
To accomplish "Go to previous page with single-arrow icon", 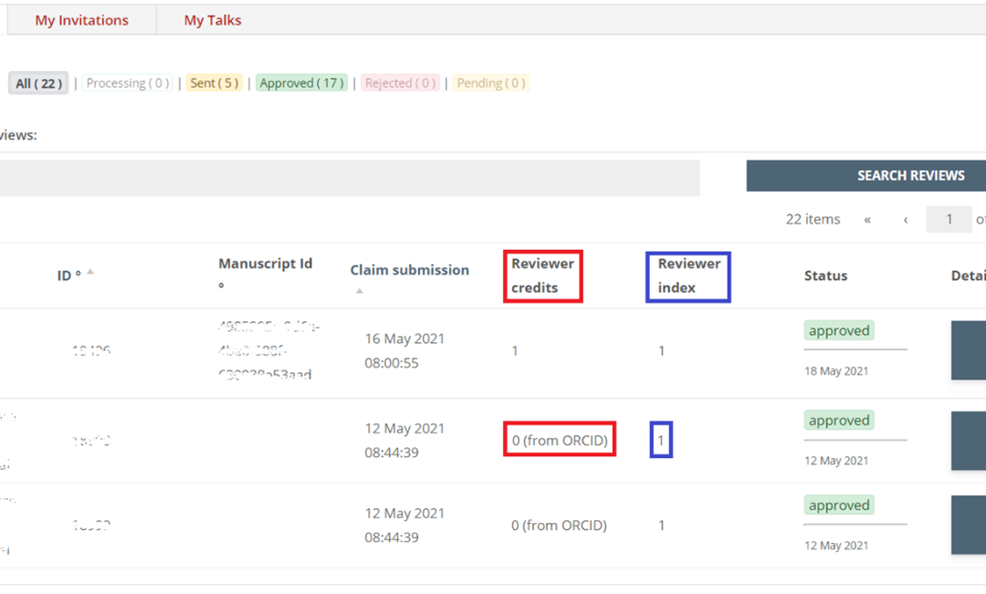I will click(906, 220).
